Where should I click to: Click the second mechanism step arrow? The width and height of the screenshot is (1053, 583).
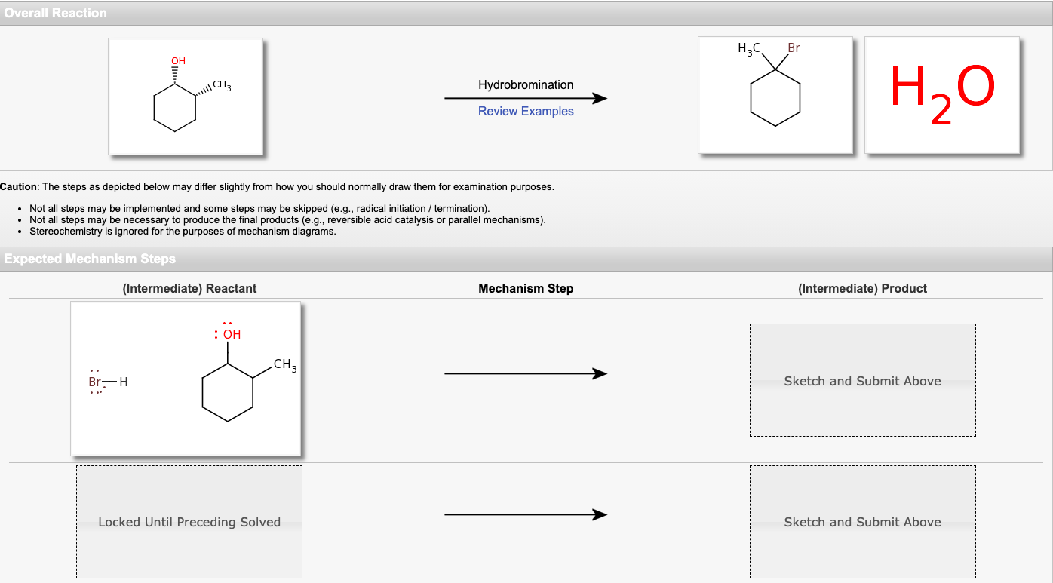(525, 514)
